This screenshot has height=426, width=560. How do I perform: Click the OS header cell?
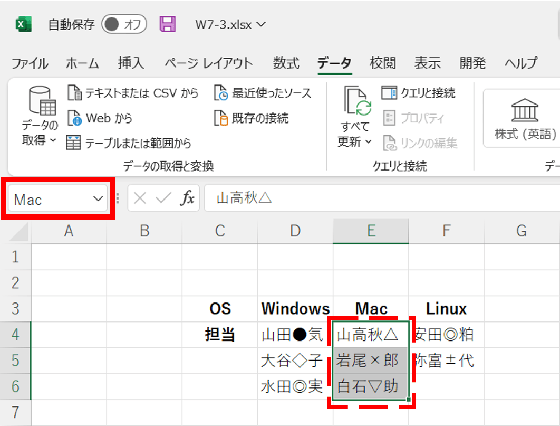coord(220,309)
